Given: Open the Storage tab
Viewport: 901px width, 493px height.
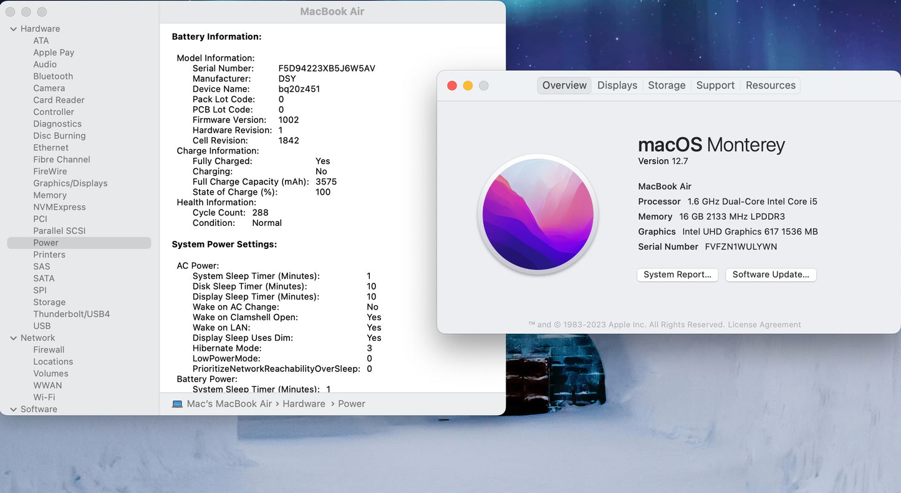Looking at the screenshot, I should pyautogui.click(x=666, y=85).
